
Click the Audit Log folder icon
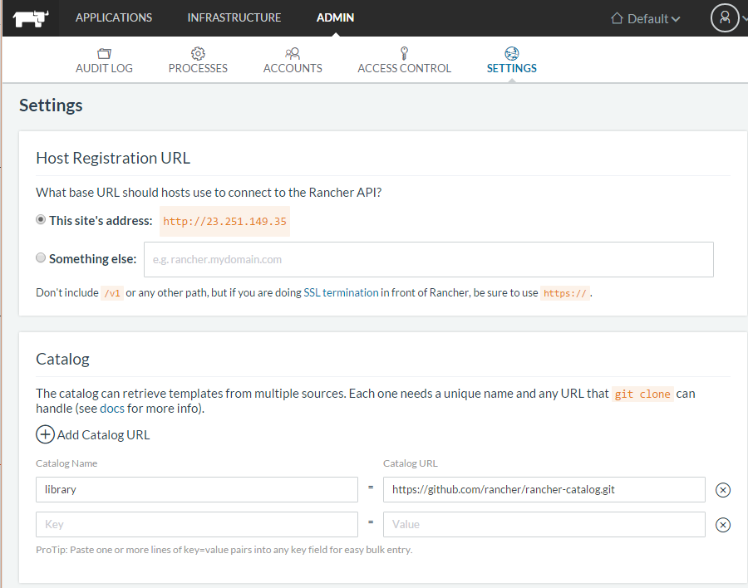(104, 53)
